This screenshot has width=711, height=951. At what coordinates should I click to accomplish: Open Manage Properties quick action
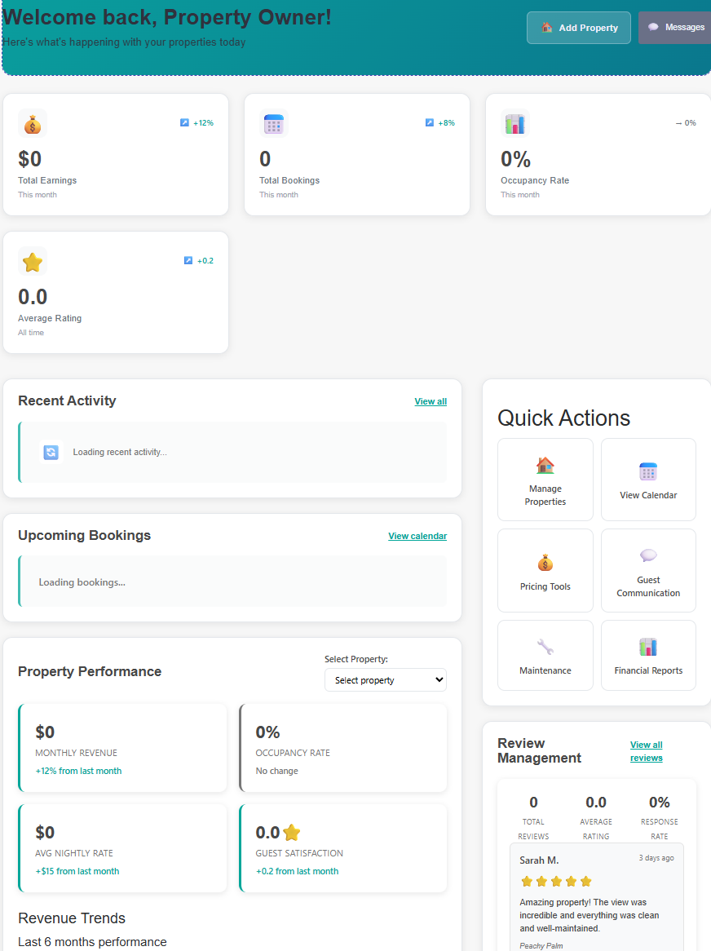545,480
